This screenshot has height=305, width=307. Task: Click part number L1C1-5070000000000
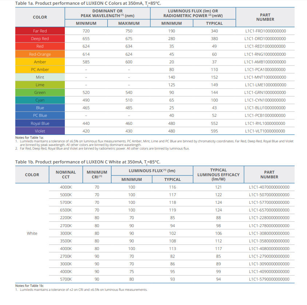(269, 195)
